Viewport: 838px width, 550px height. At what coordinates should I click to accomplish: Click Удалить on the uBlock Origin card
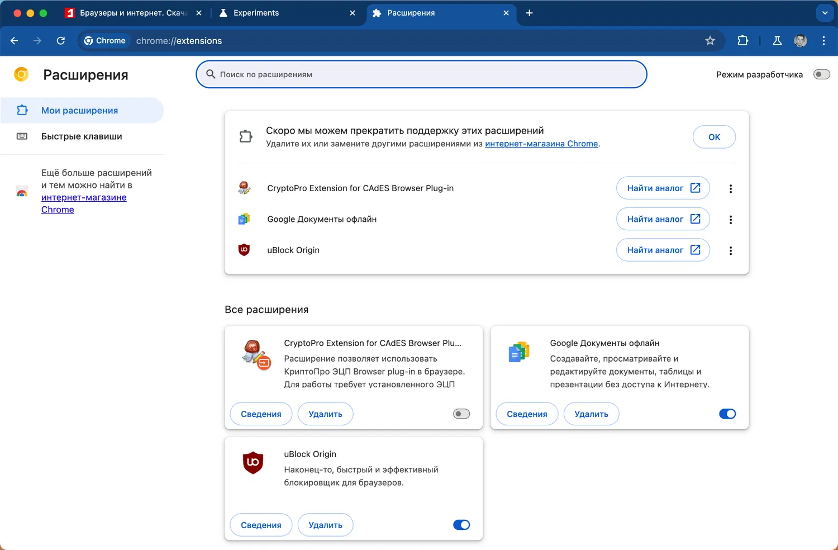point(325,525)
